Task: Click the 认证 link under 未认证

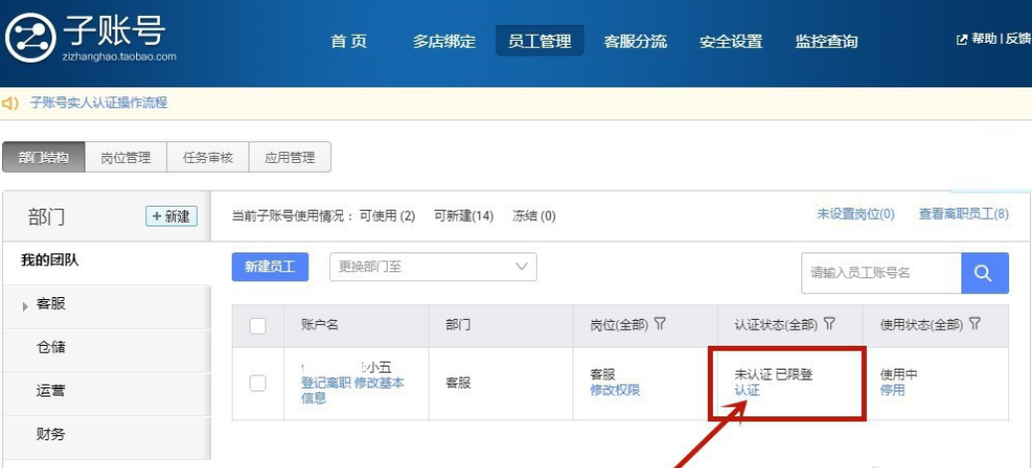Action: (747, 390)
